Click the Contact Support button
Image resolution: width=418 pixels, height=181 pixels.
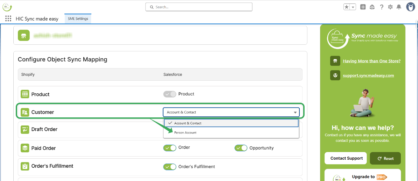tap(346, 158)
